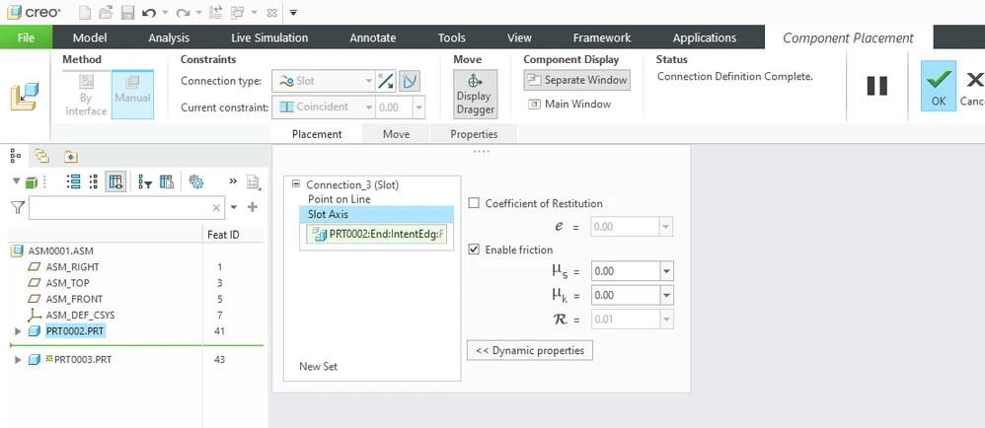Viewport: 985px width, 428px height.
Task: Click the Open file folder icon
Action: click(x=107, y=12)
